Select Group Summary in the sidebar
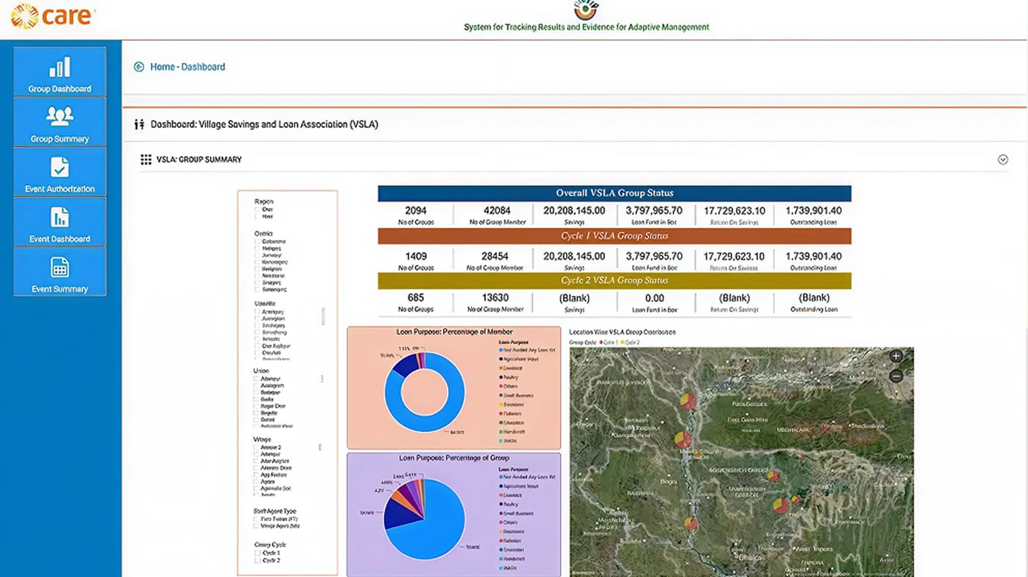The height and width of the screenshot is (577, 1028). 59,122
